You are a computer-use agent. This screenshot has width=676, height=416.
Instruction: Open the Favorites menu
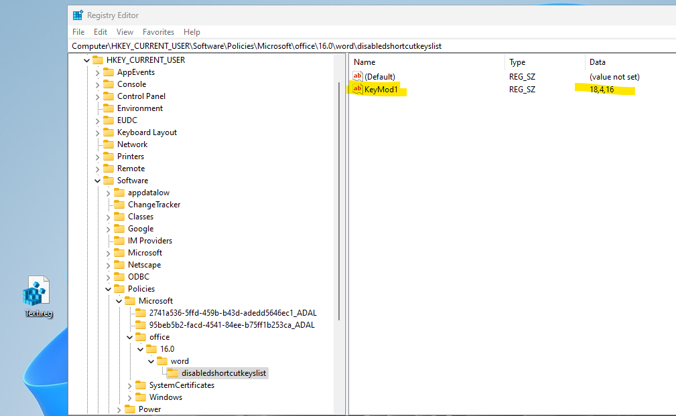[x=158, y=32]
